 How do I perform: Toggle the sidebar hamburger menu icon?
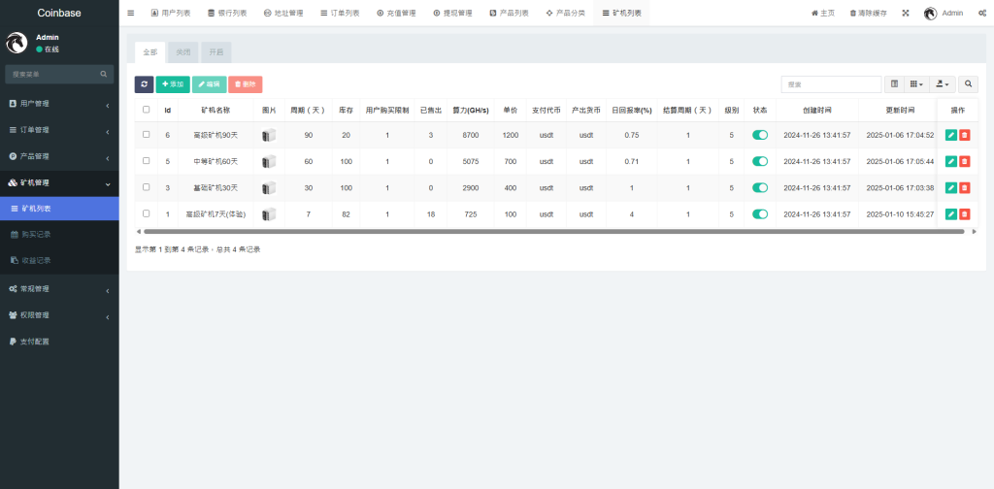(x=131, y=13)
